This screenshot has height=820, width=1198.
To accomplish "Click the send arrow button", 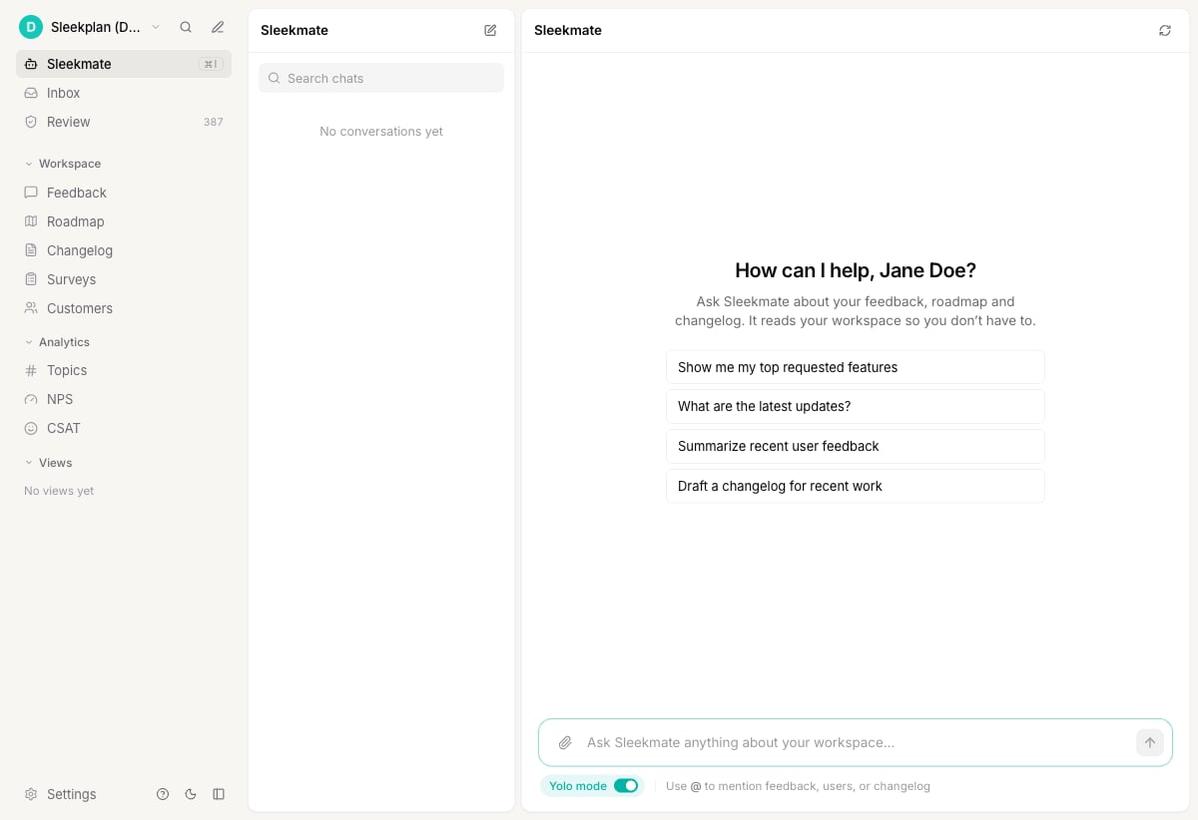I will tap(1150, 742).
